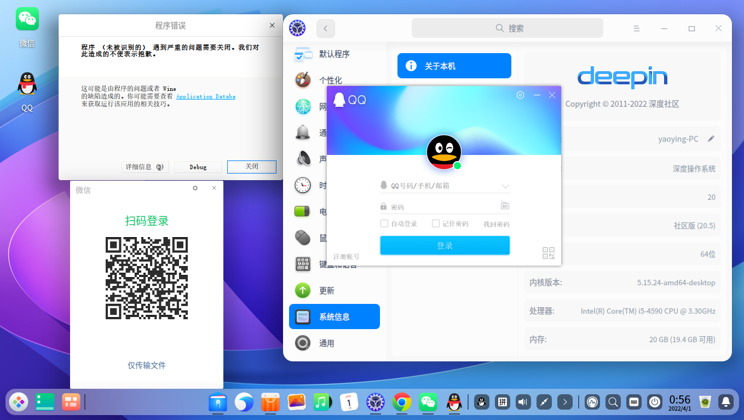Tick QQ 记住密码 checkbox
Image resolution: width=744 pixels, height=420 pixels.
point(436,223)
